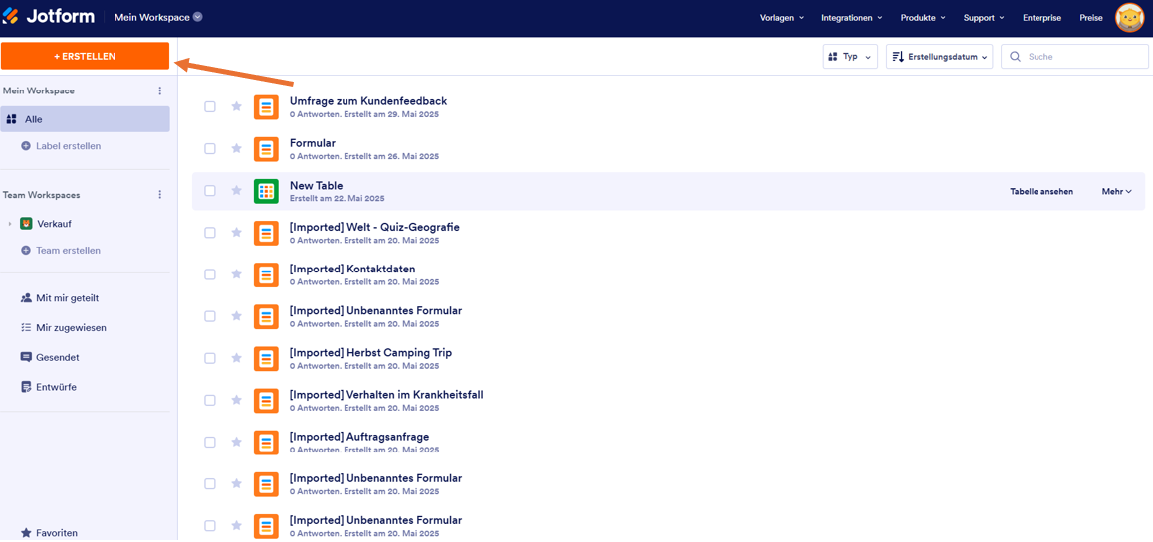This screenshot has height=542, width=1153.
Task: Open the Typ filter dropdown
Action: click(x=850, y=57)
